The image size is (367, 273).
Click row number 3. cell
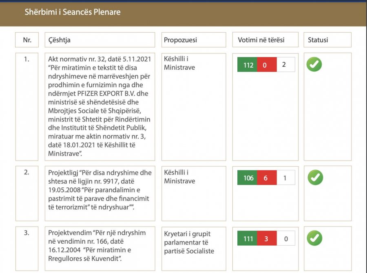[x=27, y=249]
